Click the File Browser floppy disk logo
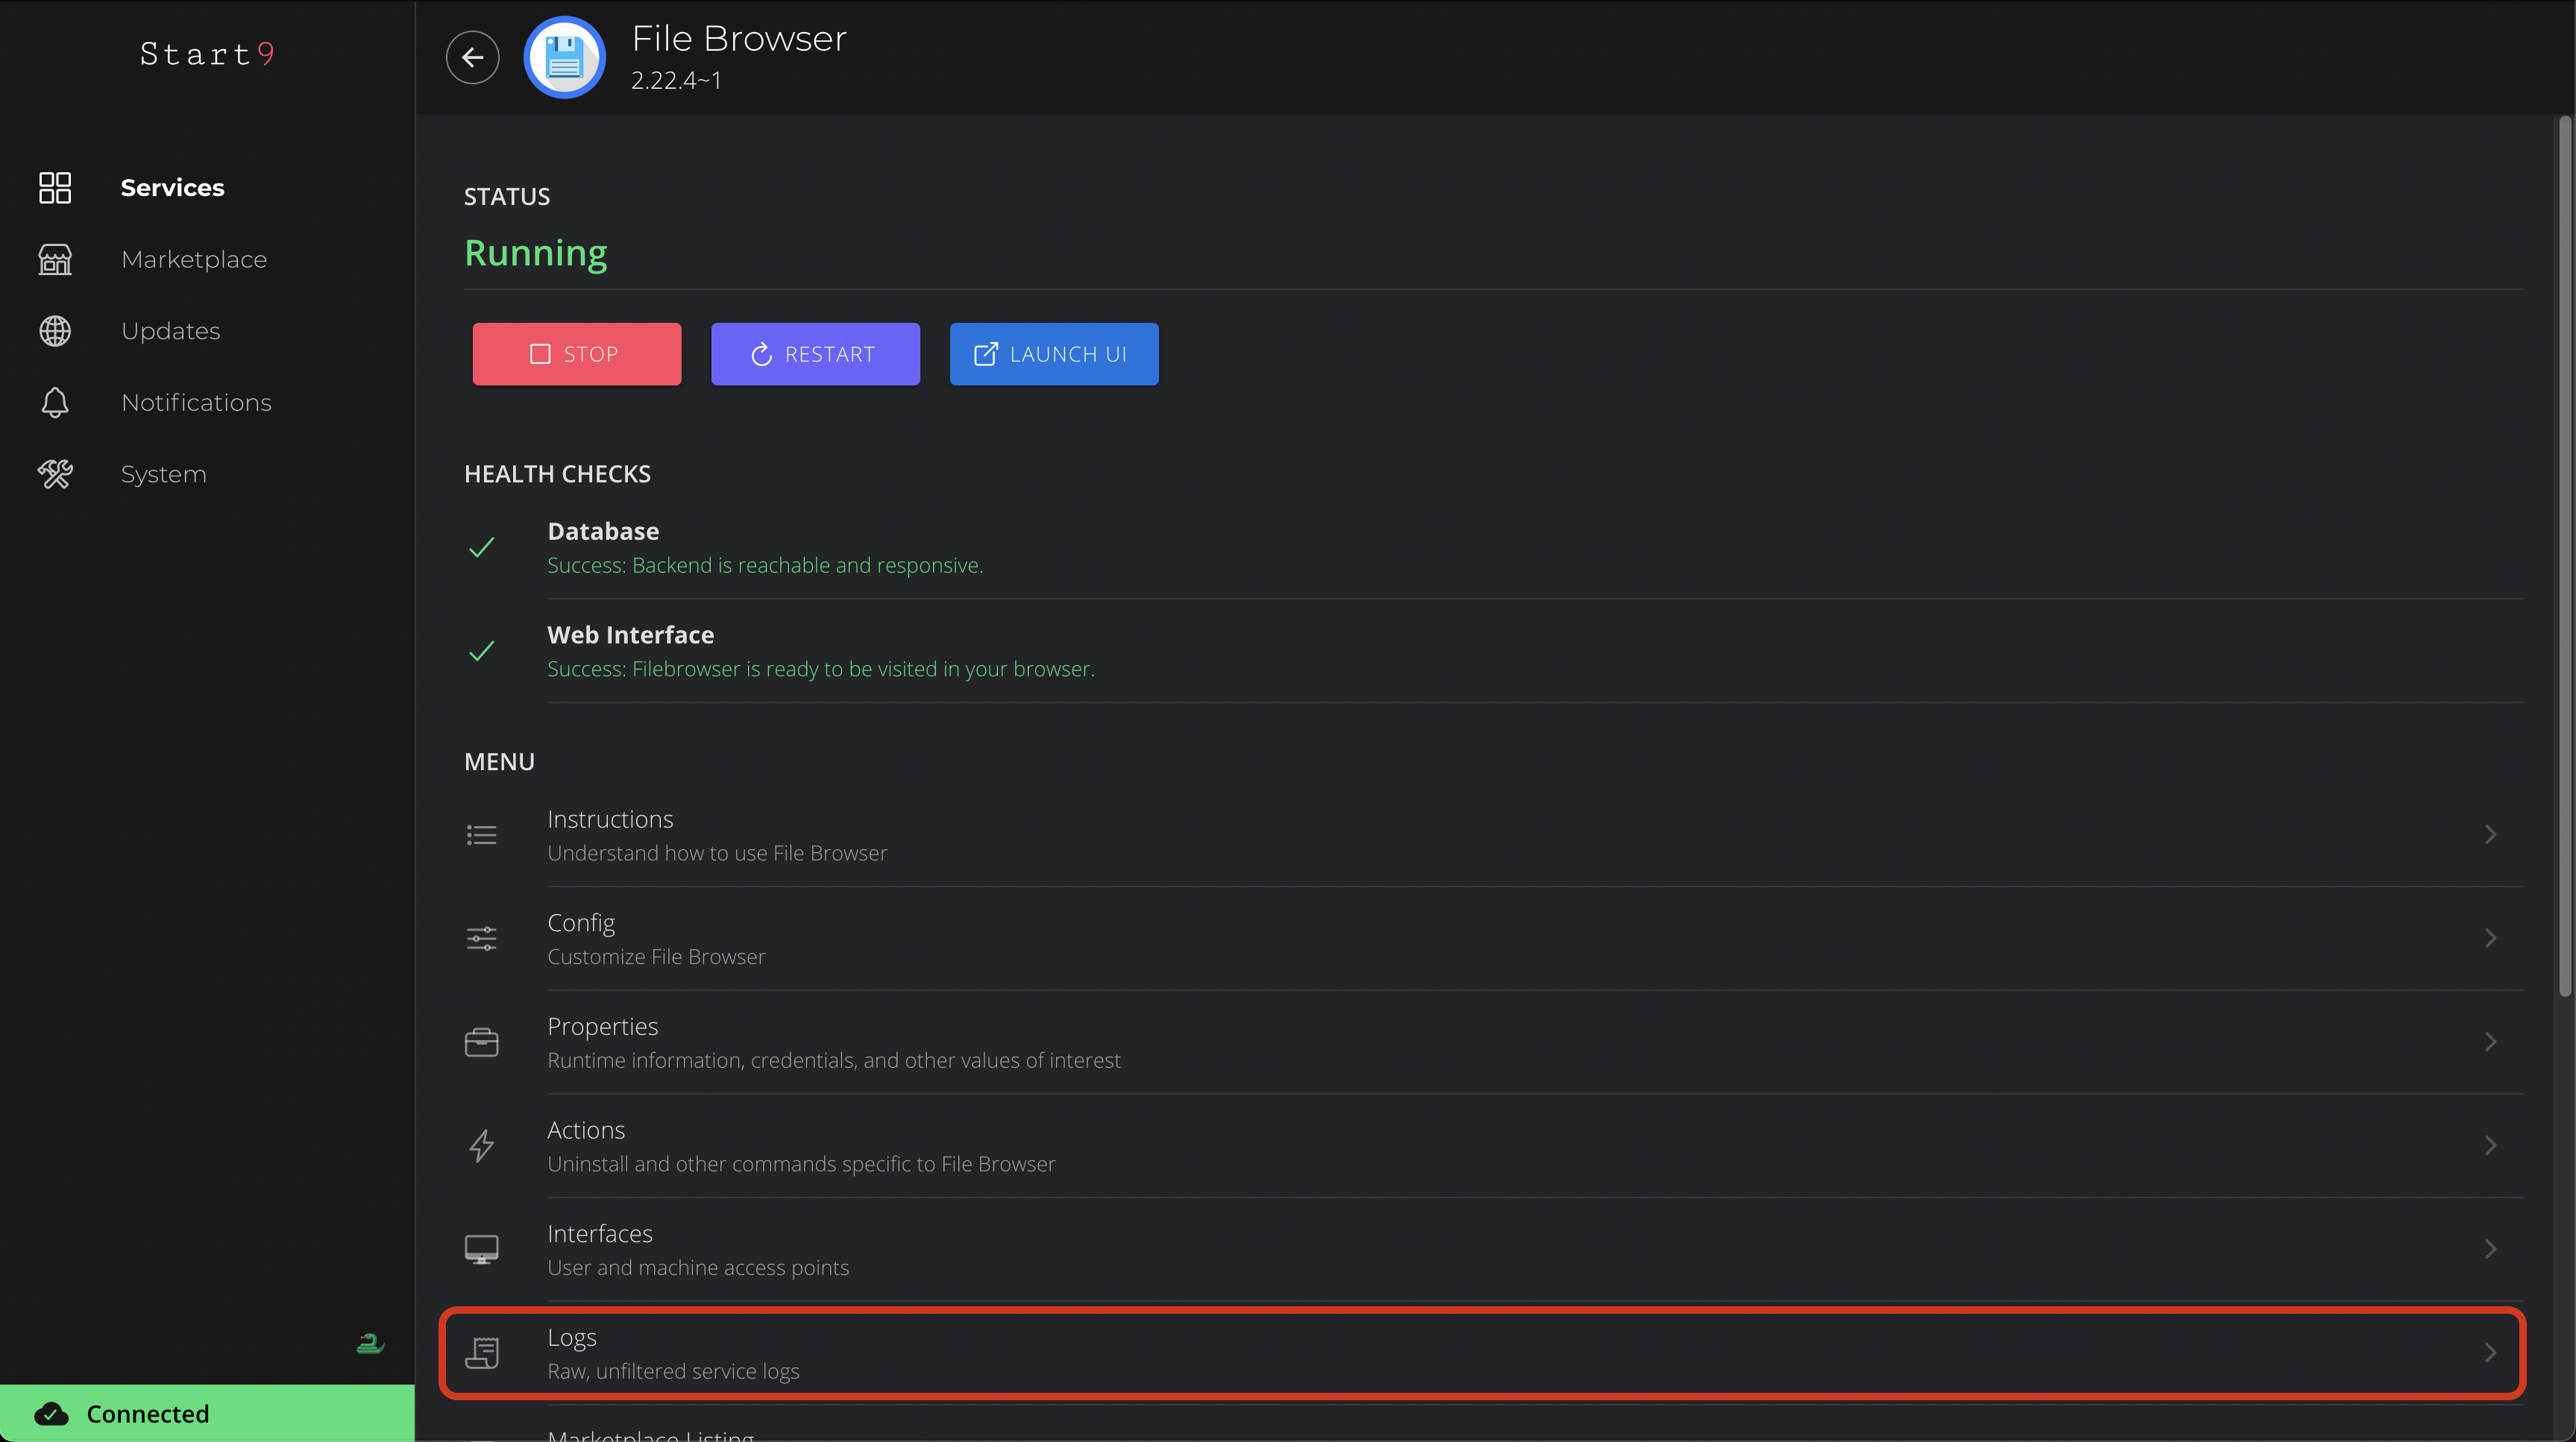 point(565,57)
